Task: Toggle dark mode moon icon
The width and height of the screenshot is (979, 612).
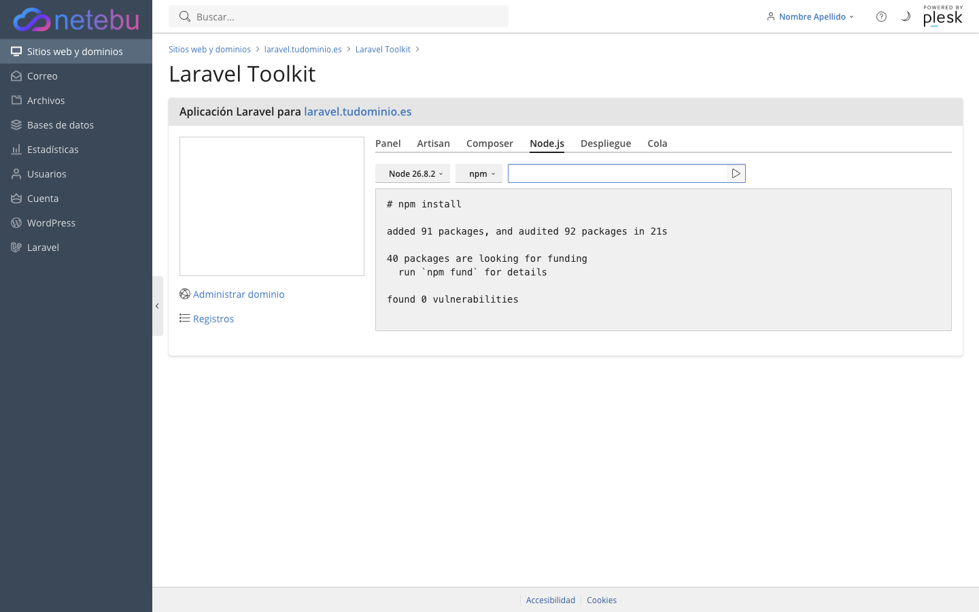Action: (906, 16)
